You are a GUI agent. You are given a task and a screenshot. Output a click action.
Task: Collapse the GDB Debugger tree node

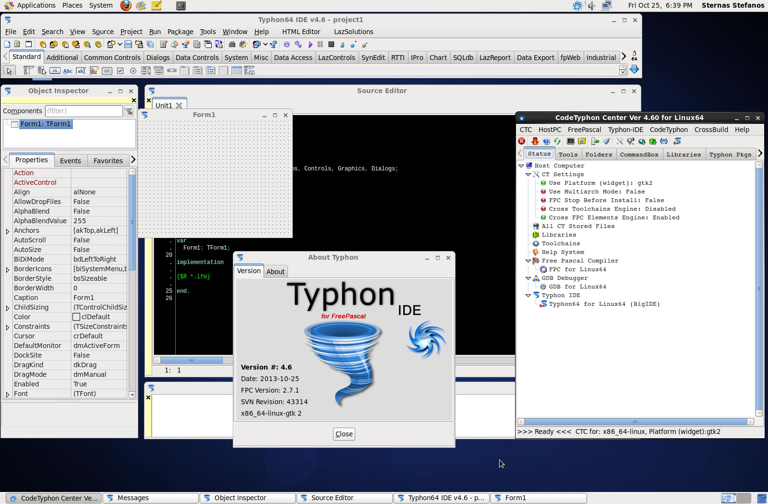[528, 278]
